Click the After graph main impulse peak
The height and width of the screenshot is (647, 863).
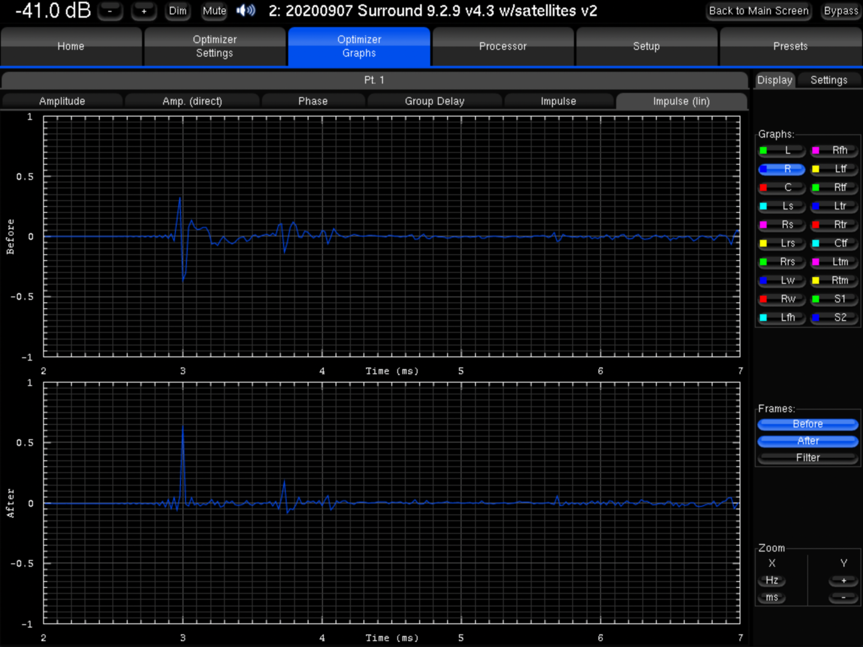183,428
